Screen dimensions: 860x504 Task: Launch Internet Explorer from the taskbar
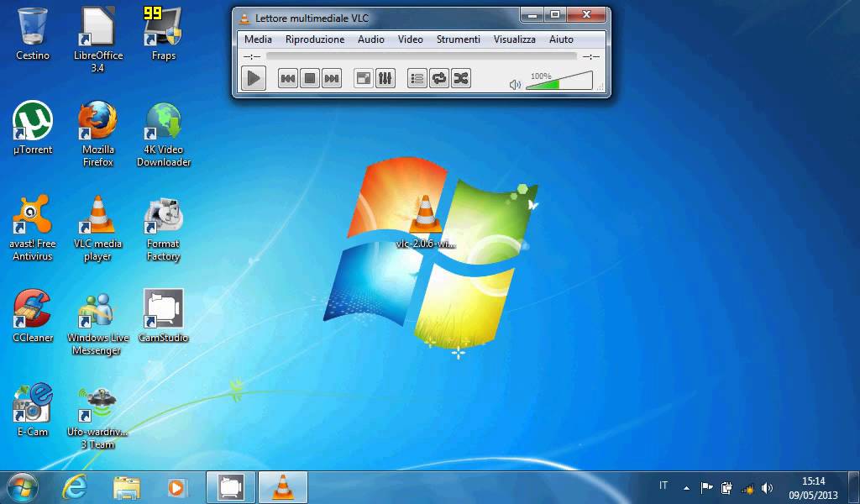75,487
